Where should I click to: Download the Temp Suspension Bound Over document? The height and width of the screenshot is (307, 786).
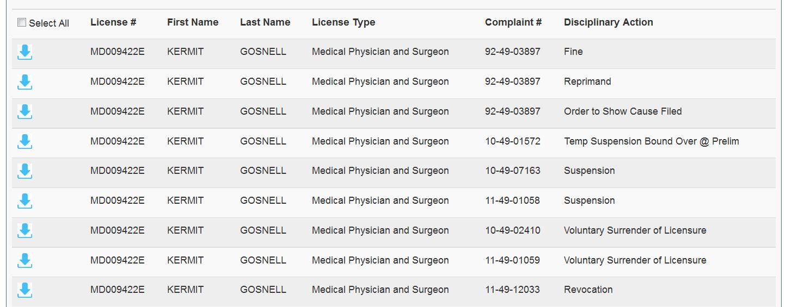click(24, 142)
